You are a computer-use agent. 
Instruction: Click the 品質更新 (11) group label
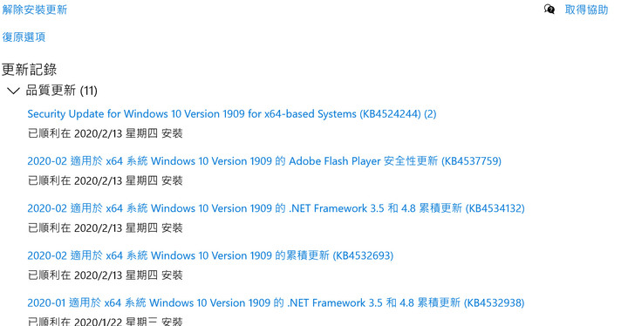[x=61, y=91]
